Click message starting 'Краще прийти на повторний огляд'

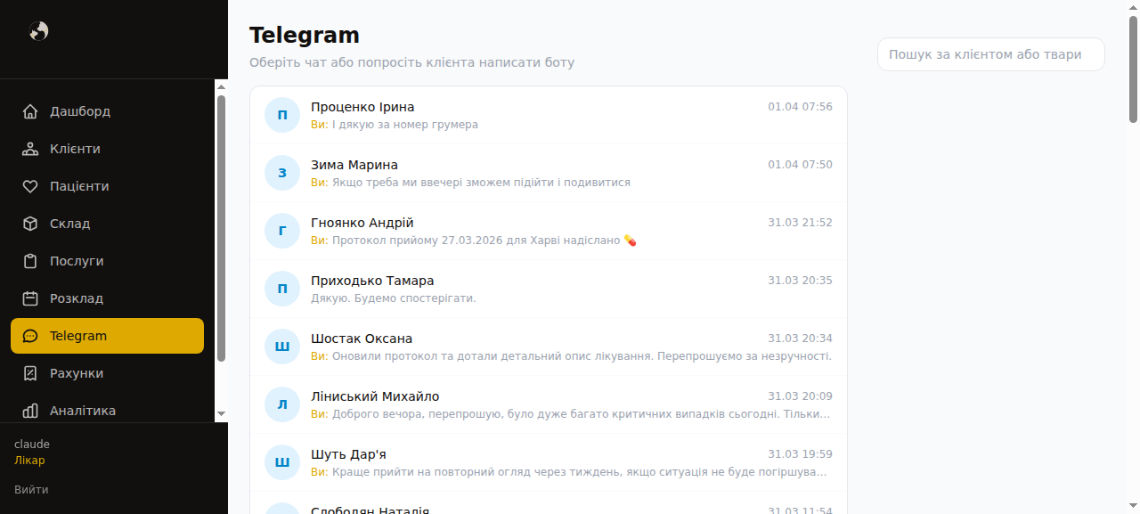click(x=580, y=472)
